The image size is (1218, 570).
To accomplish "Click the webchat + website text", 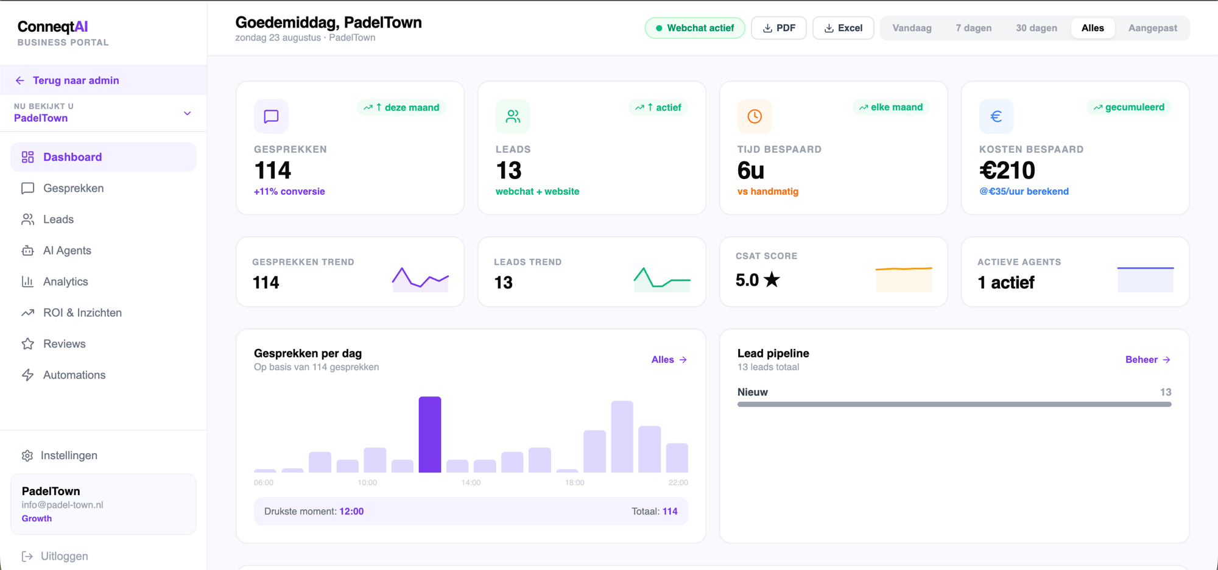I will pos(537,191).
